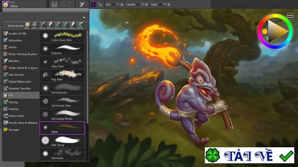298x167 pixels.
Task: Select the Chalk, Pastel & Crayons category
Action: (x=21, y=68)
